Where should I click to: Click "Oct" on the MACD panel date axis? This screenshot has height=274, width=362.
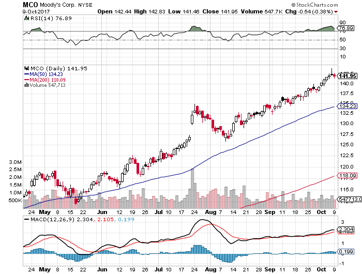[x=321, y=270]
